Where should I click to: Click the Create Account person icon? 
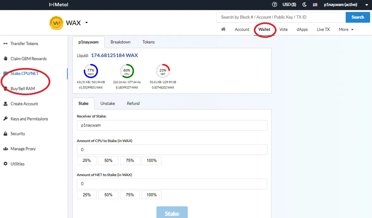click(5, 104)
